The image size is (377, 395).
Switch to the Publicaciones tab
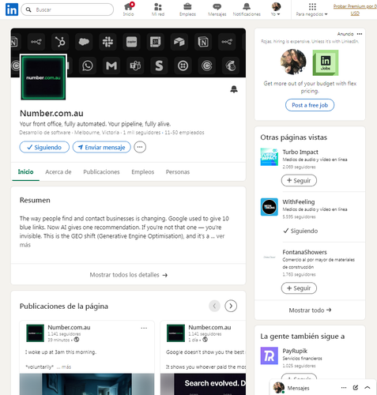pyautogui.click(x=101, y=172)
